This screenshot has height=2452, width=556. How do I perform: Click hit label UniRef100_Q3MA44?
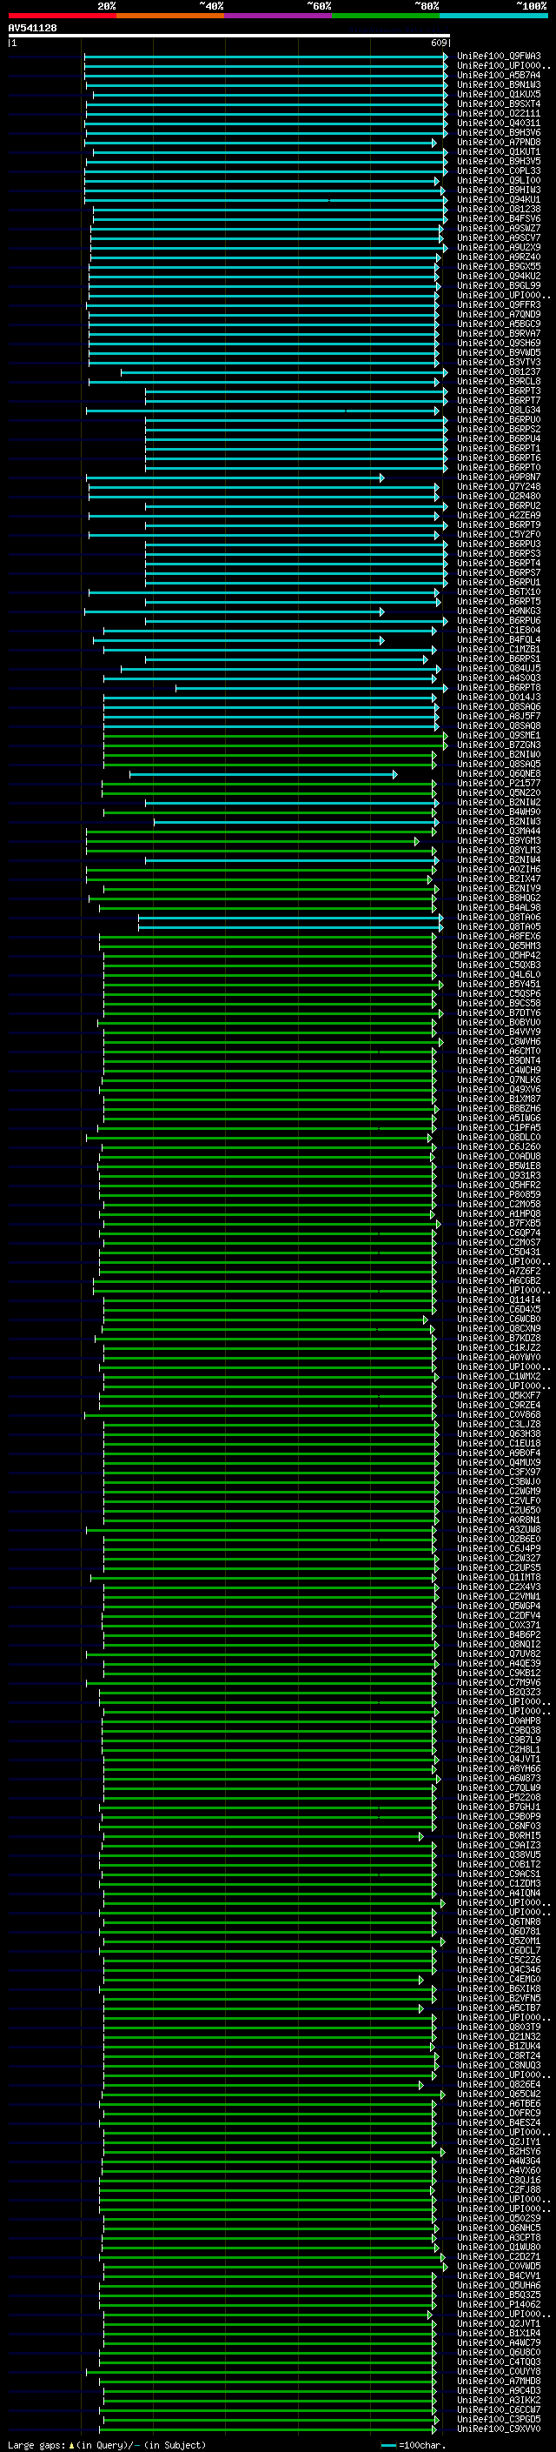click(x=499, y=831)
